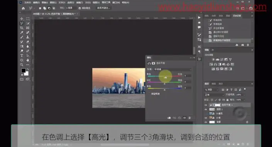Image resolution: width=272 pixels, height=147 pixels.
Task: Toggle layer filter on/off switch
Action: point(245,89)
